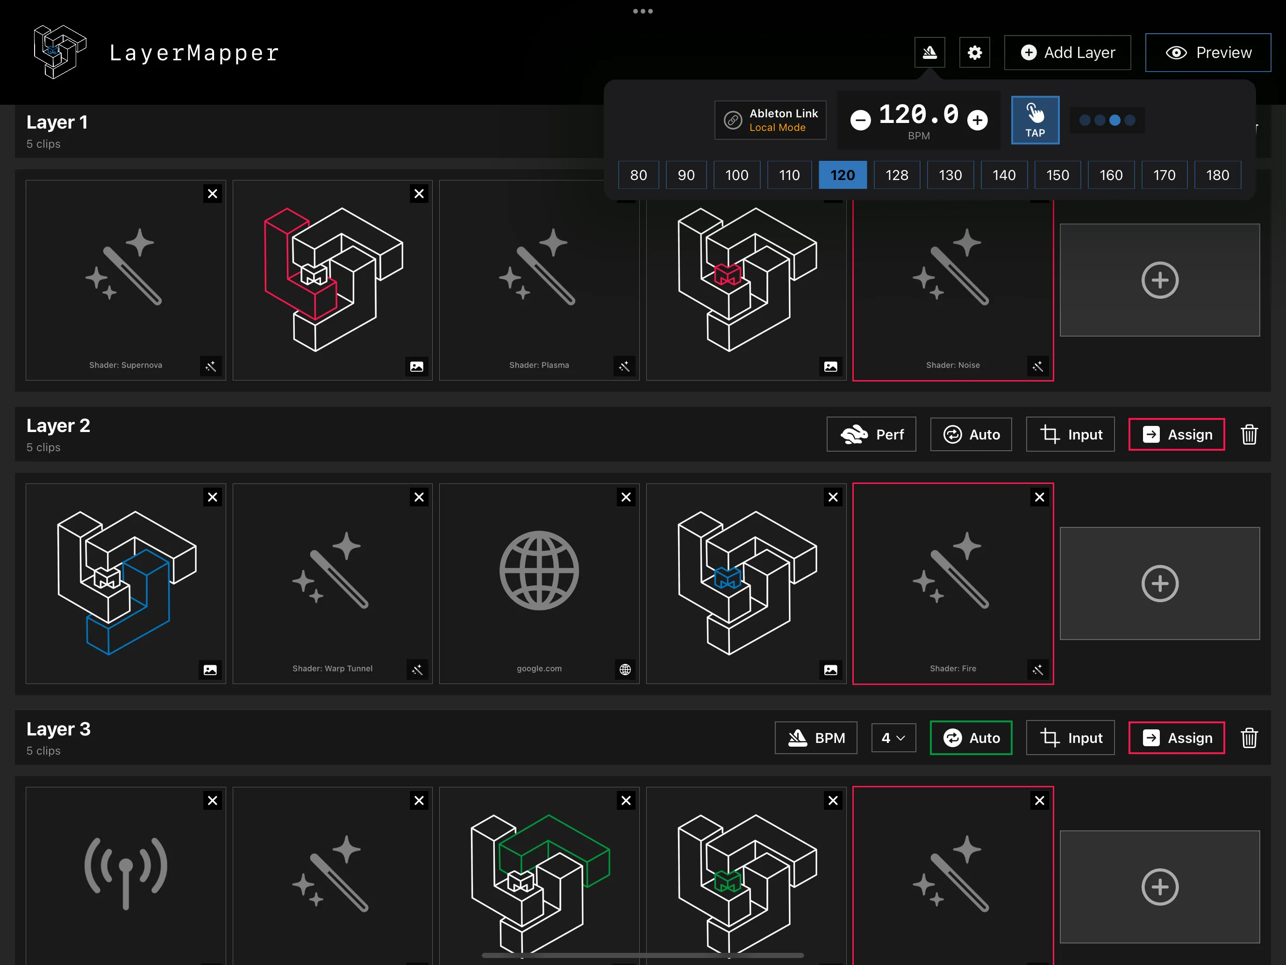Click the LayerMapper logo icon
The height and width of the screenshot is (965, 1286).
tap(60, 52)
